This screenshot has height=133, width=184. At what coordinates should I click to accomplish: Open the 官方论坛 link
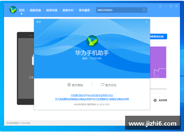(111, 85)
